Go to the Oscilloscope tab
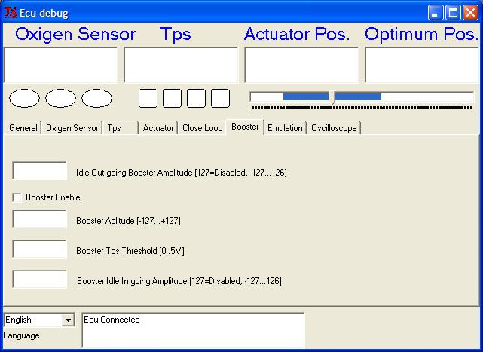 tap(335, 128)
